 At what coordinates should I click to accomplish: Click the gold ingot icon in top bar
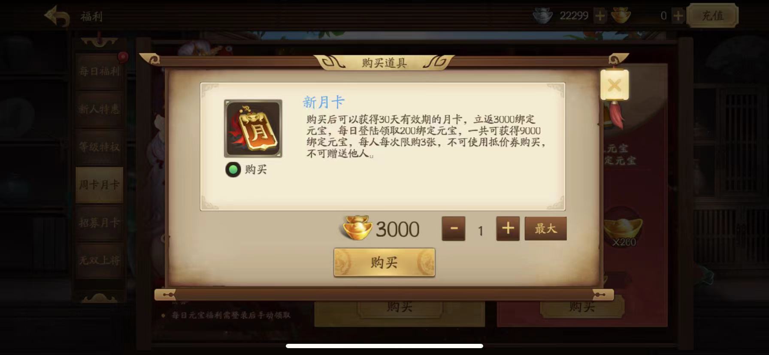621,16
